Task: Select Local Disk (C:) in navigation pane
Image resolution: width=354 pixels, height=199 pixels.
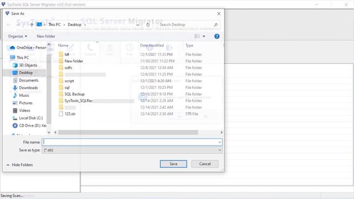Action: point(28,118)
